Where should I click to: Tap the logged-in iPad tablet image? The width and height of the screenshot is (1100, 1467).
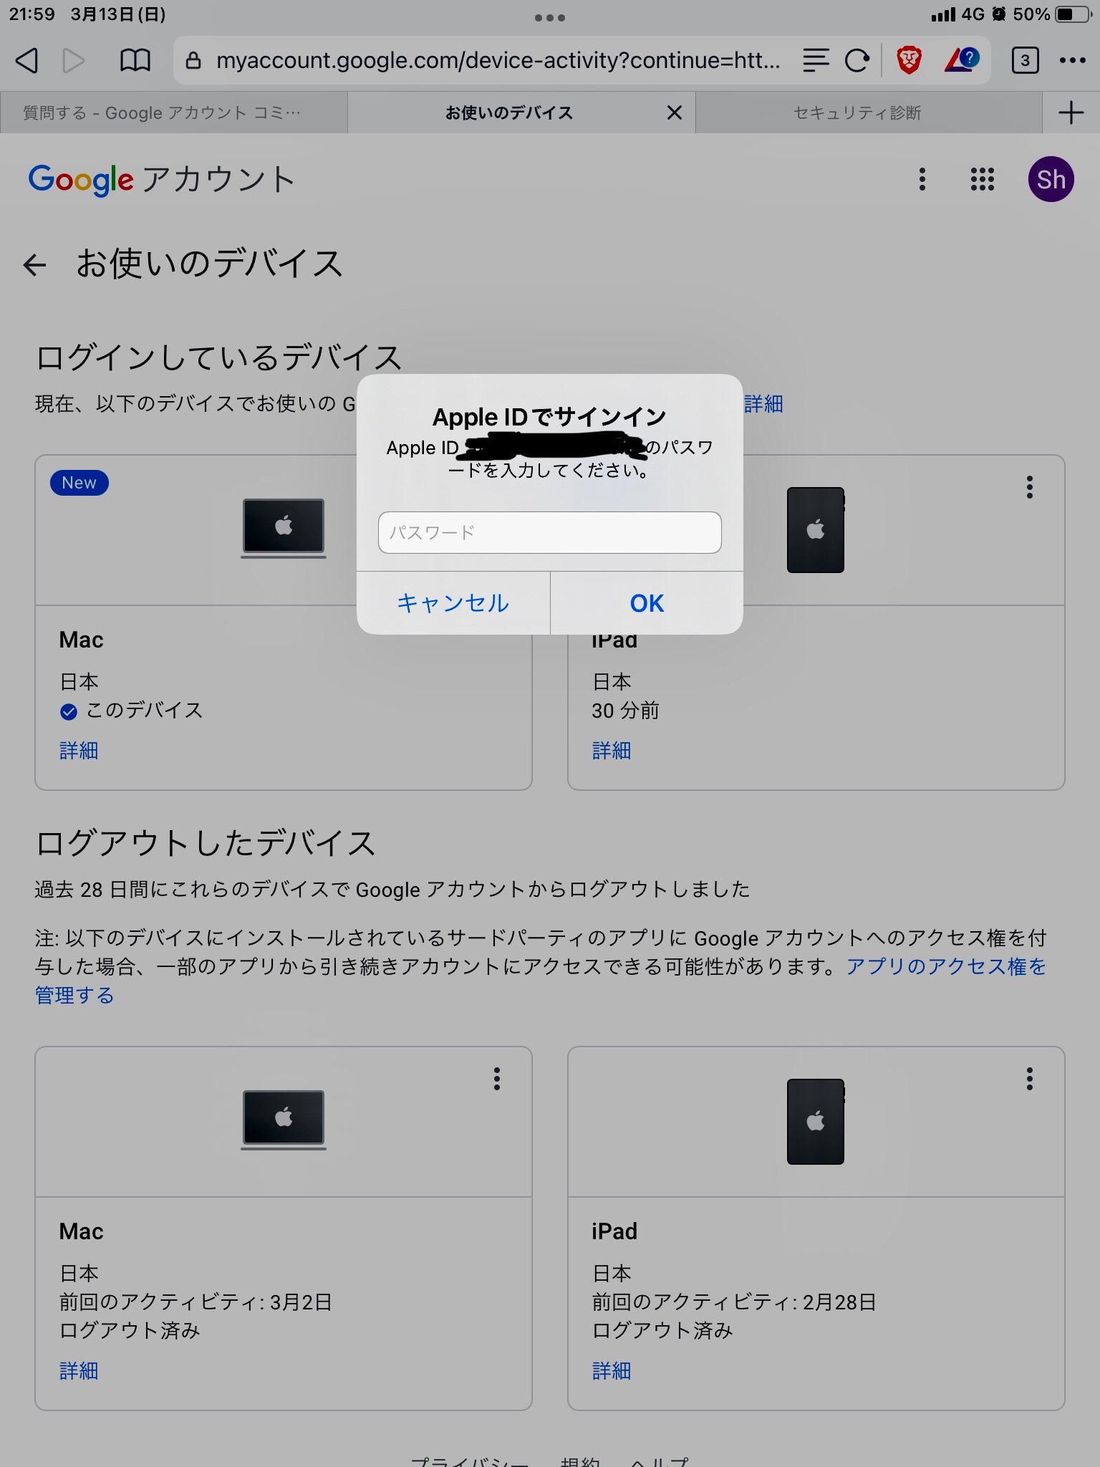click(816, 530)
